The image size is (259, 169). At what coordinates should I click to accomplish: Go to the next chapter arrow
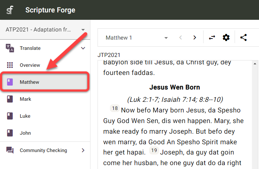[x=194, y=37]
